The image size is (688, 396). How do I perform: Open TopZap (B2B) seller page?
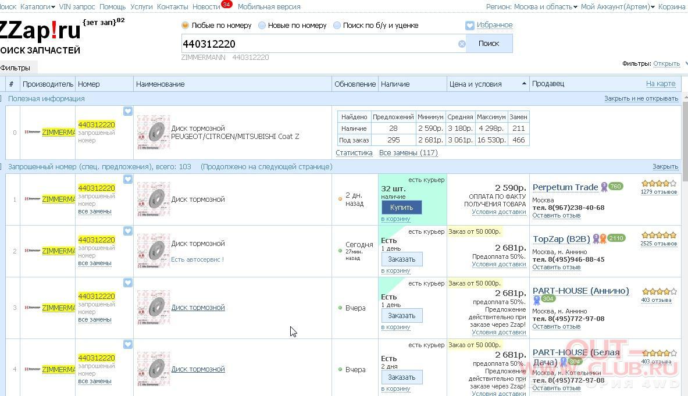[561, 239]
